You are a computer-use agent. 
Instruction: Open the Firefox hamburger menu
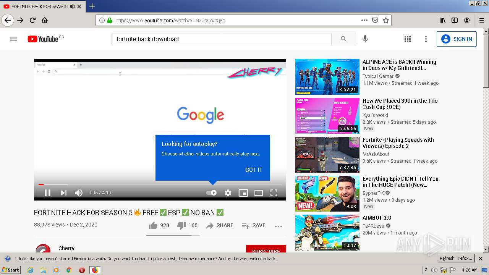(481, 20)
